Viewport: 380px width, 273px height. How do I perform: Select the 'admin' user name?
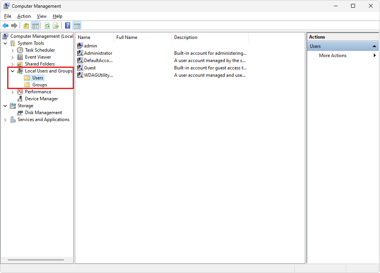pos(91,46)
